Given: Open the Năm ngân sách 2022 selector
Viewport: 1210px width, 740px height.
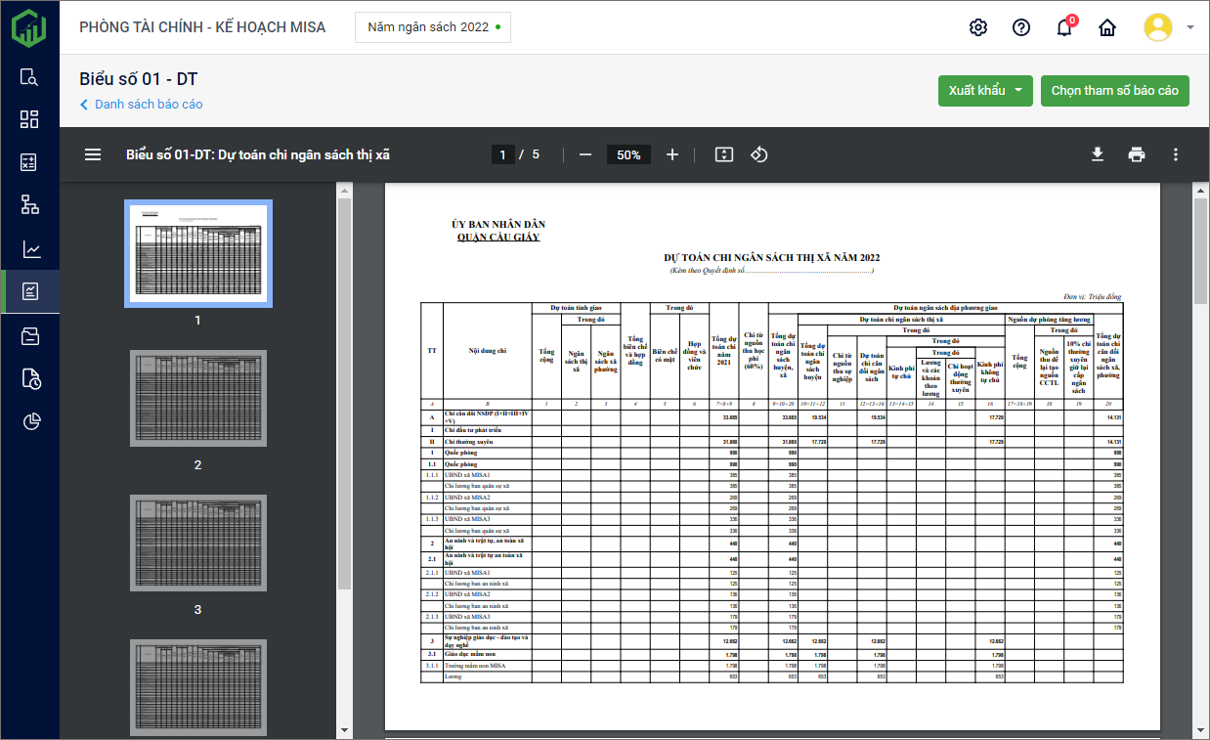Looking at the screenshot, I should pyautogui.click(x=433, y=27).
